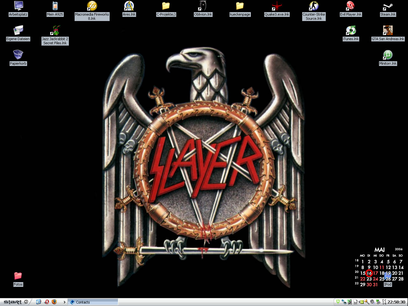Open the Macromedia Fireworks 8 shortcut
The height and width of the screenshot is (306, 408).
pos(92,6)
